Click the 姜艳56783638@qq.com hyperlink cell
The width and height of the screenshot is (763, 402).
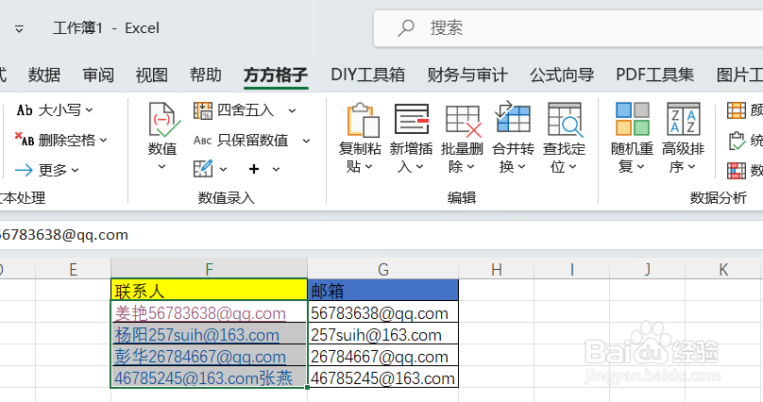[210, 312]
